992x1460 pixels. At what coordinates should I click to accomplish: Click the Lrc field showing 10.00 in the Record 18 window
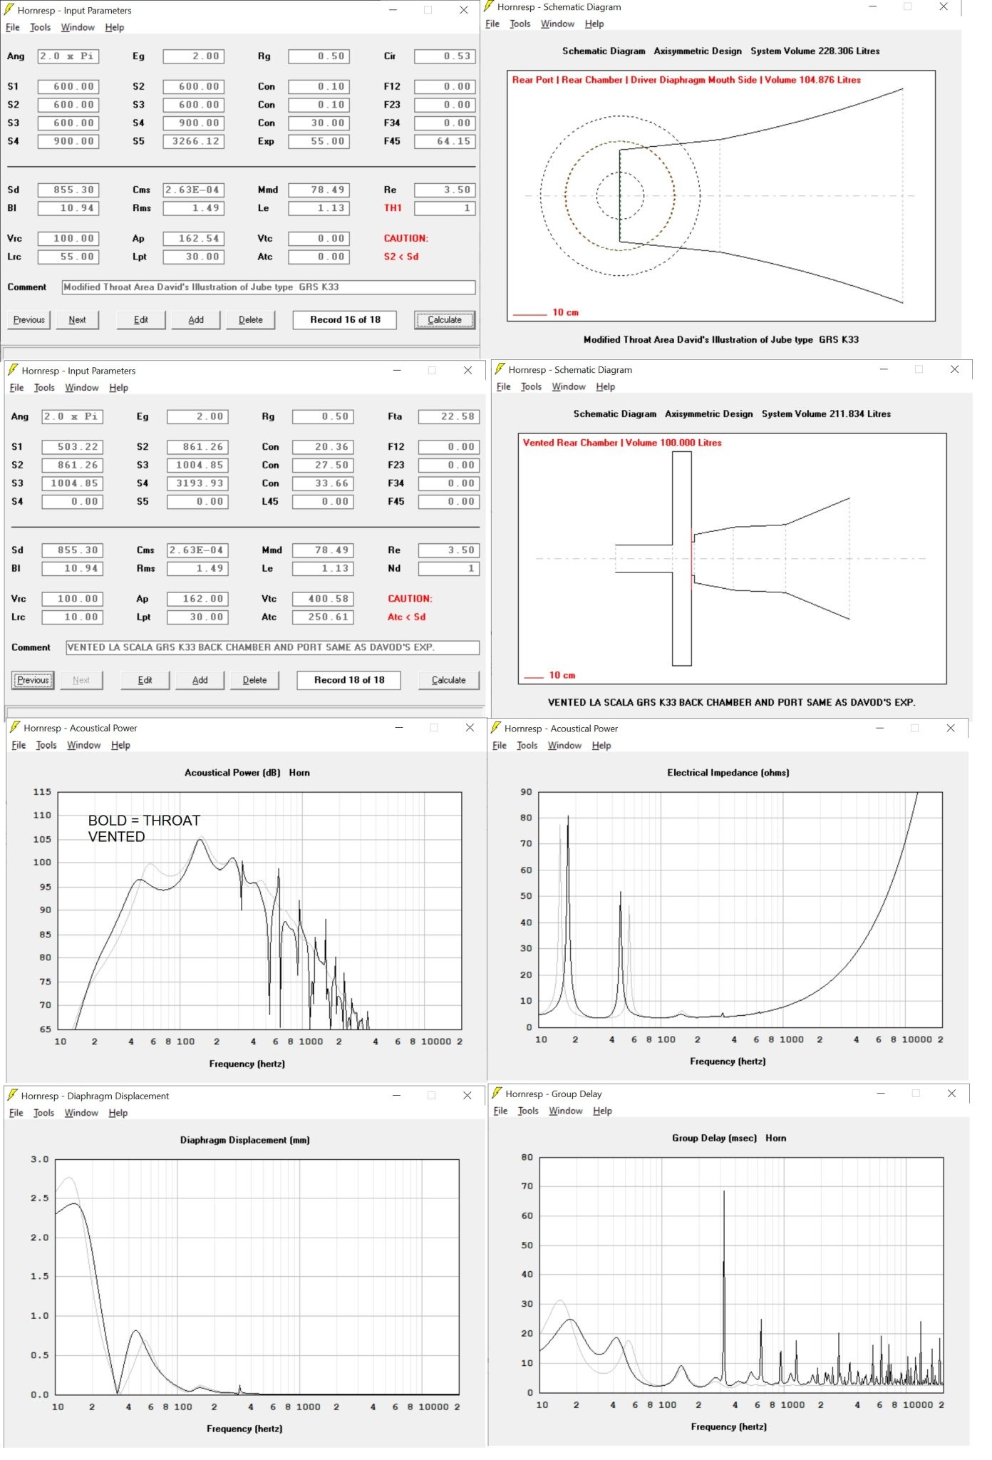(x=73, y=617)
